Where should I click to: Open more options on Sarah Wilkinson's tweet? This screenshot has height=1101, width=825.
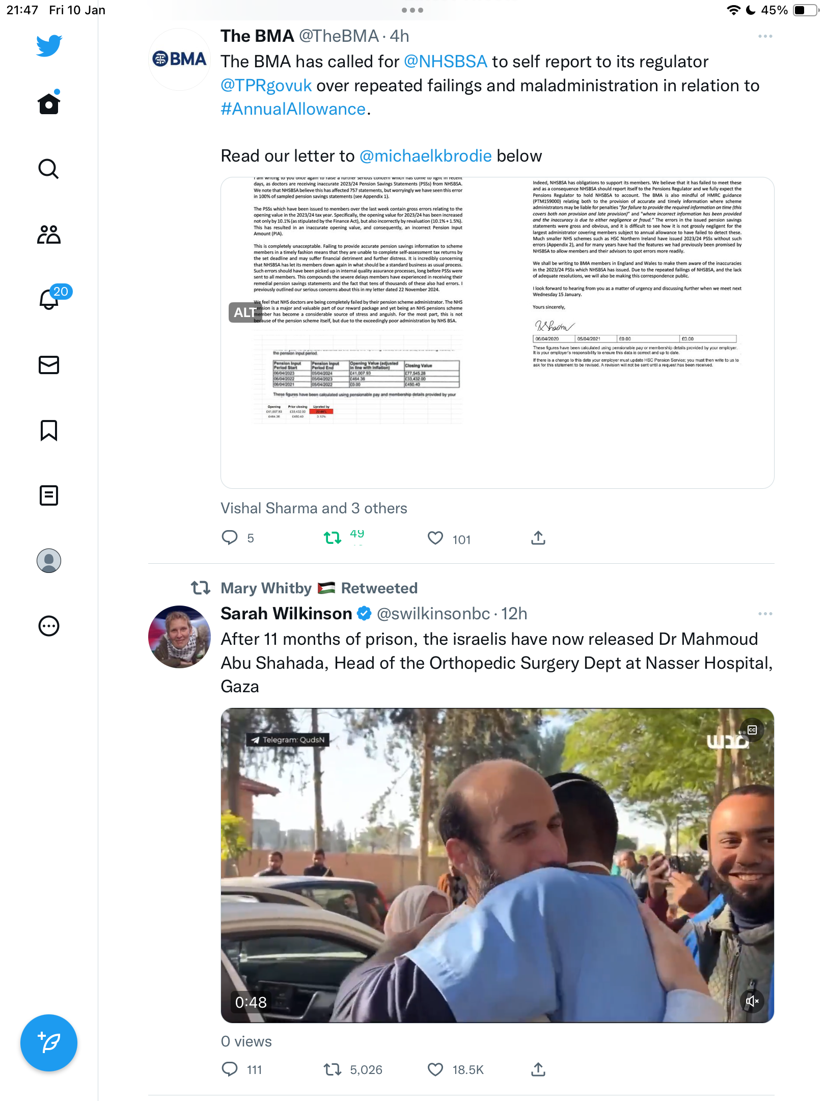pos(765,614)
